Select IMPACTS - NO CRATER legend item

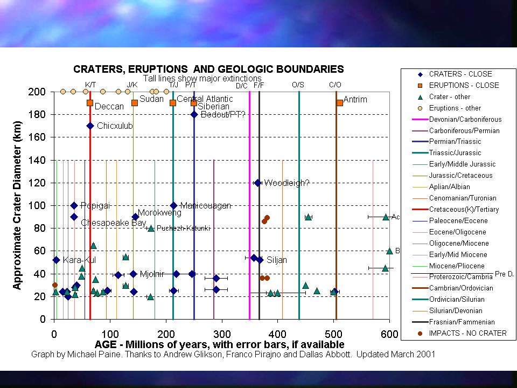click(x=462, y=333)
